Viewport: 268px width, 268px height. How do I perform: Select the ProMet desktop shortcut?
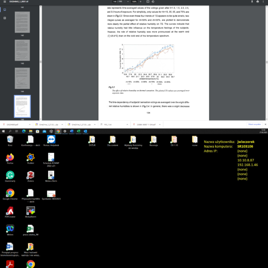(x=31, y=157)
